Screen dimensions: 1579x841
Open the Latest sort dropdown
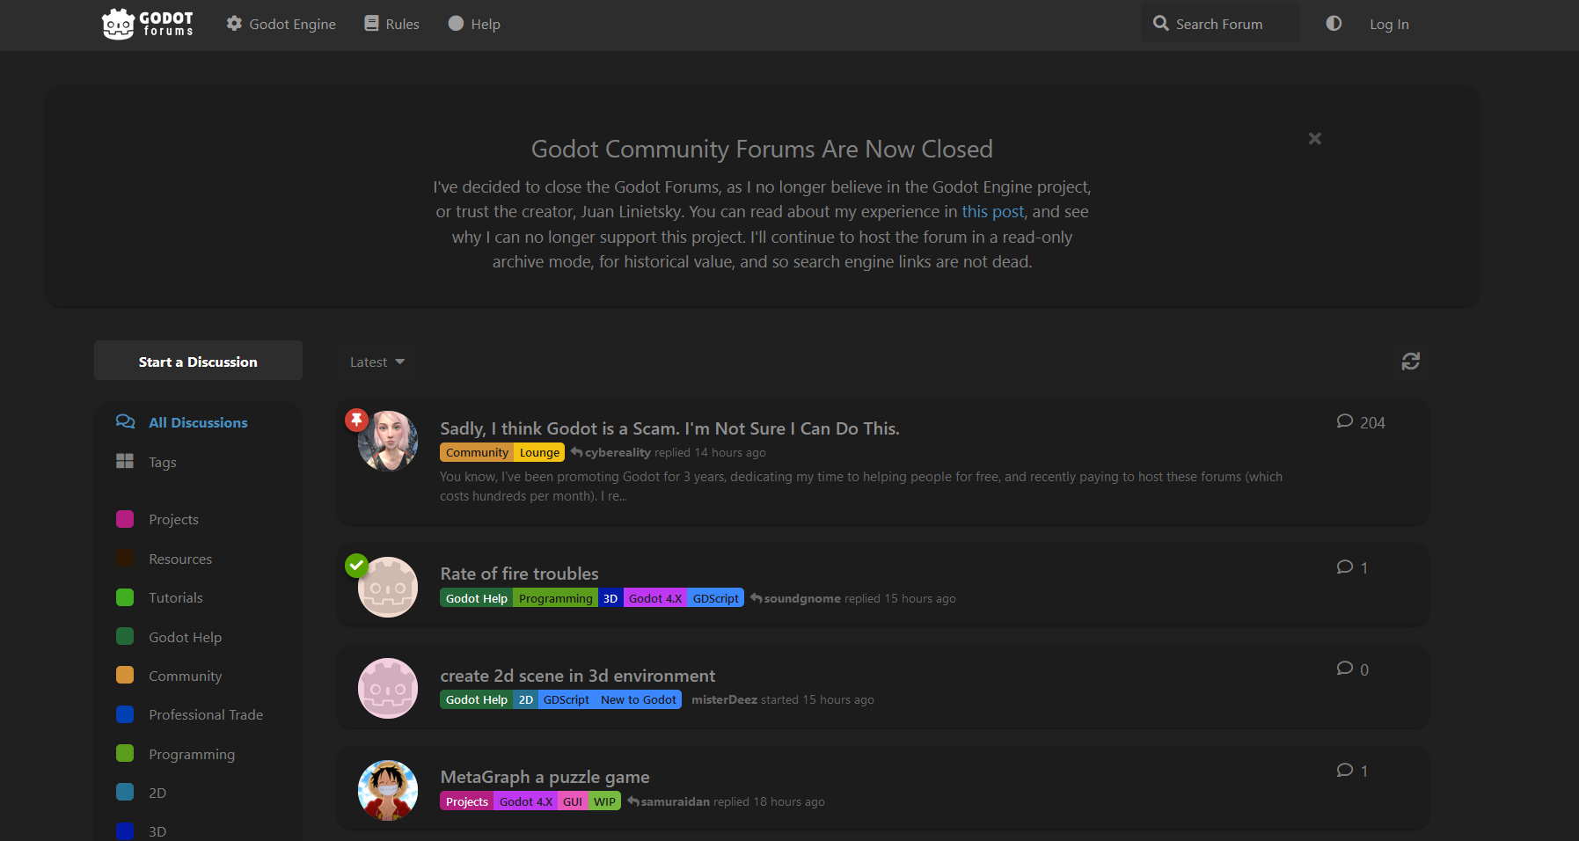click(376, 362)
